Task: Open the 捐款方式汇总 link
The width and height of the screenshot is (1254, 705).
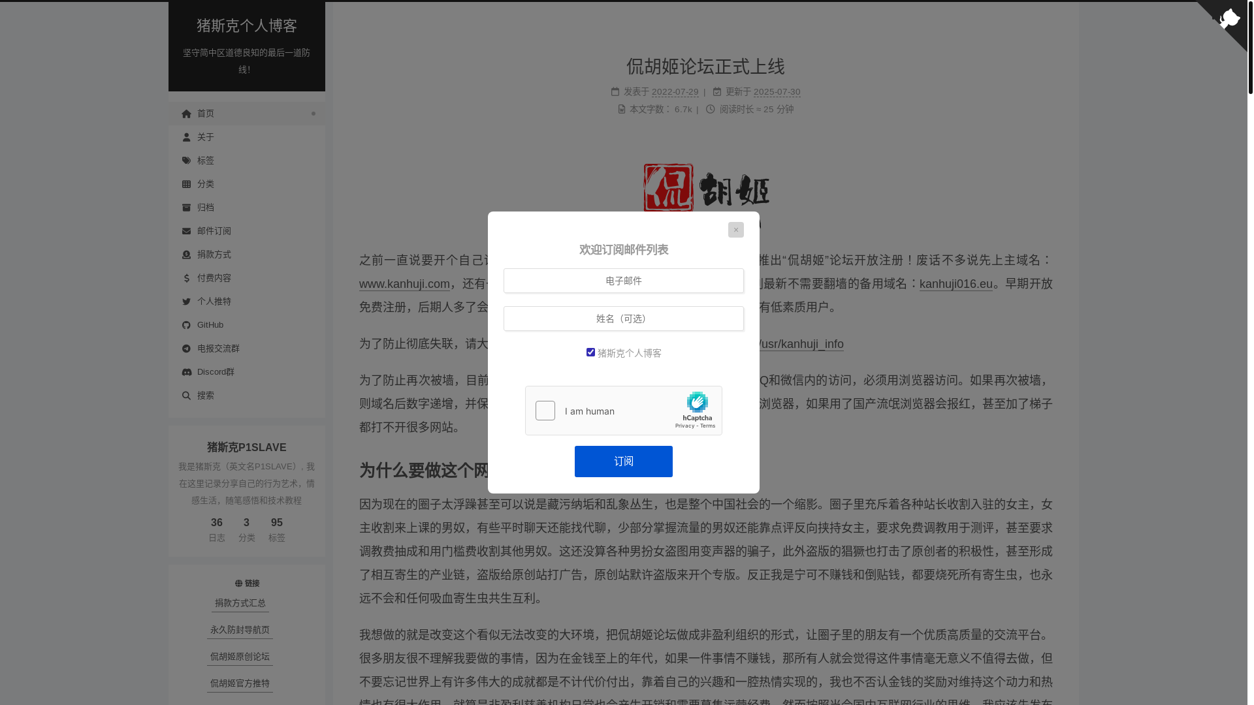Action: 240,603
